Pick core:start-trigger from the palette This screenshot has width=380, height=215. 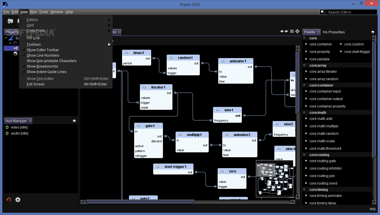[357, 52]
